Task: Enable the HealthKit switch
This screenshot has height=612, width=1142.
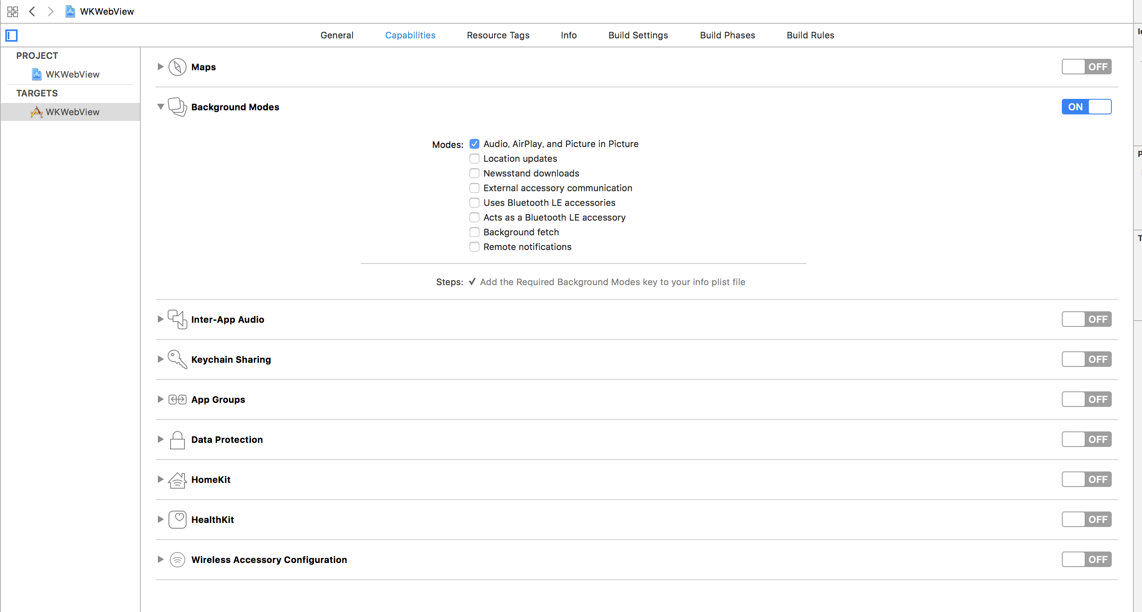Action: click(1086, 519)
